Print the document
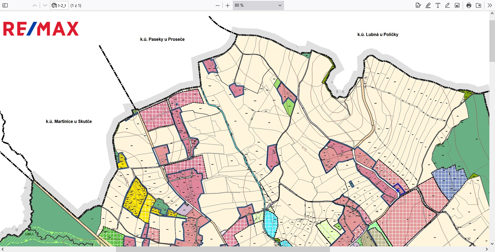495x252 pixels. (x=469, y=5)
